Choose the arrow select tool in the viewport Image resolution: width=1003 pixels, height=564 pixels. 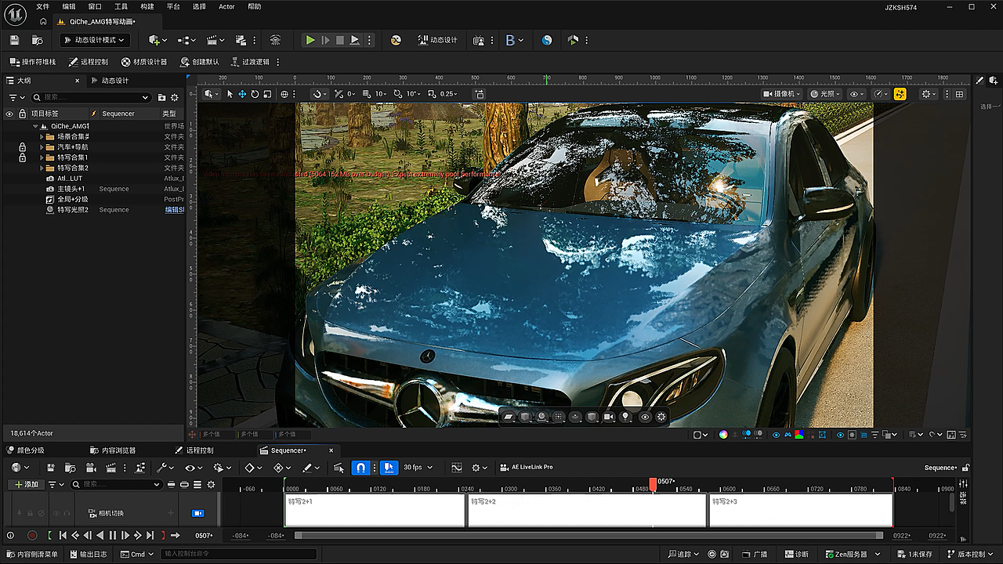point(230,94)
